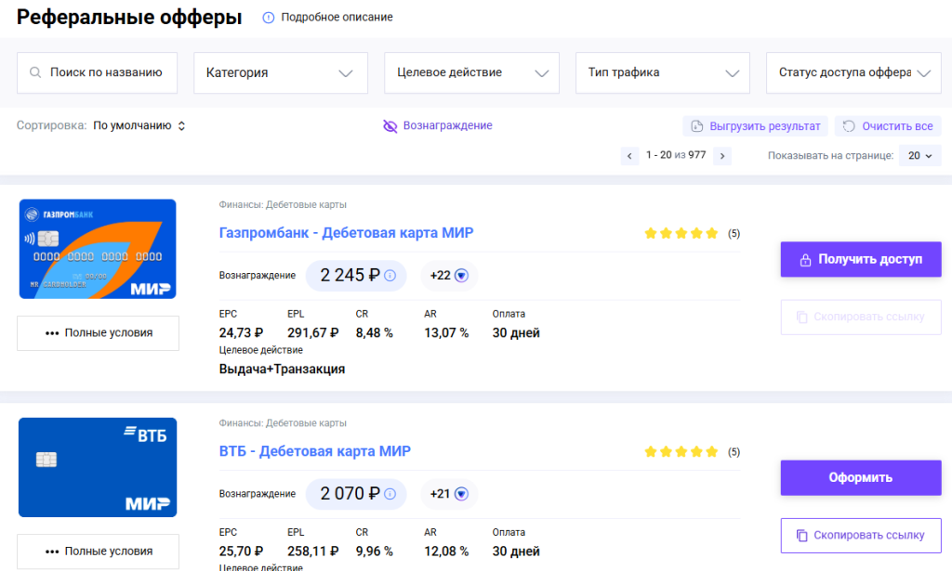Image resolution: width=952 pixels, height=571 pixels.
Task: Click the magnifier icon in search field
Action: [x=35, y=72]
